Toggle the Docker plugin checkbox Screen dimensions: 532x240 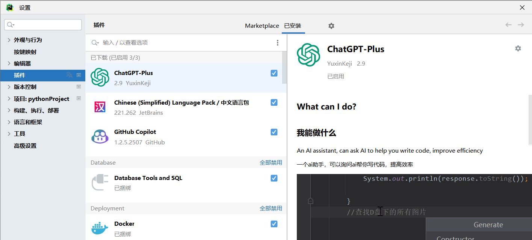pos(274,224)
